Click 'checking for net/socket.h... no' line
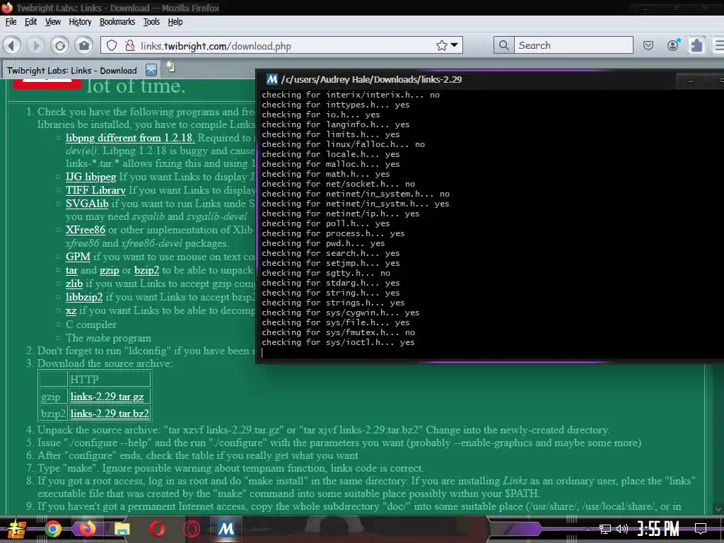The height and width of the screenshot is (543, 724). (338, 184)
